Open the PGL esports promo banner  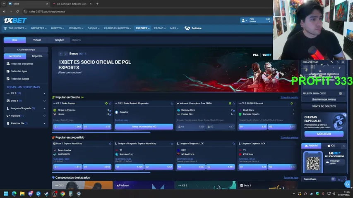(x=175, y=70)
